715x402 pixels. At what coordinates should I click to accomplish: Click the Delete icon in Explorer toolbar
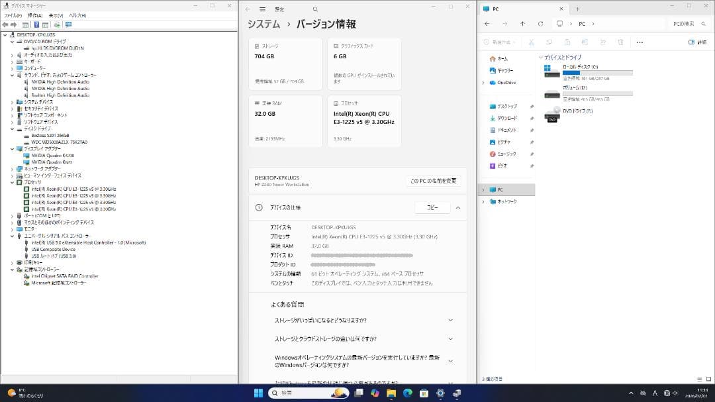619,42
